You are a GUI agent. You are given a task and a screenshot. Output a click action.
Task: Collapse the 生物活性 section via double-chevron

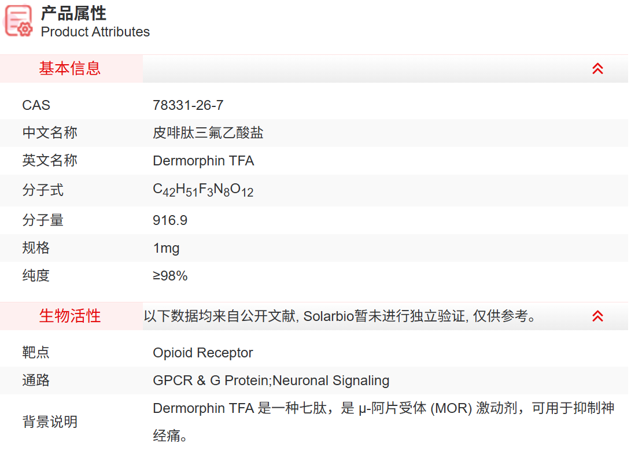pyautogui.click(x=597, y=316)
